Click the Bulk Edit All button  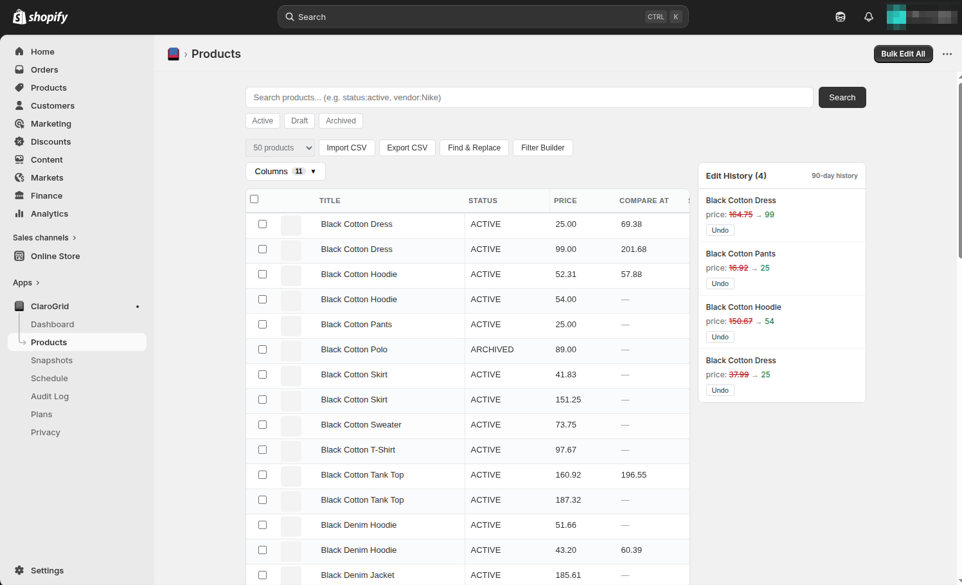click(x=902, y=54)
